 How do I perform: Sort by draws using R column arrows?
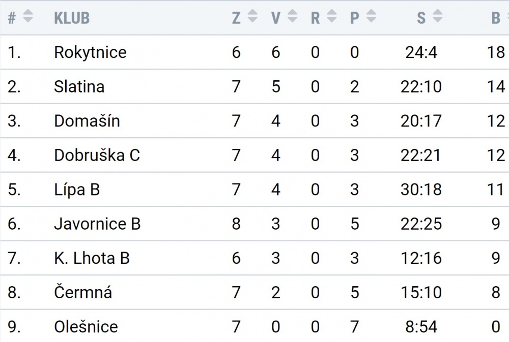click(331, 16)
